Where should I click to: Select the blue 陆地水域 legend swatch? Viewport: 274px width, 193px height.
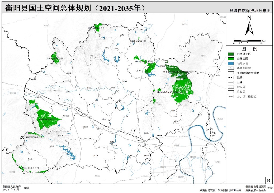click(x=231, y=63)
